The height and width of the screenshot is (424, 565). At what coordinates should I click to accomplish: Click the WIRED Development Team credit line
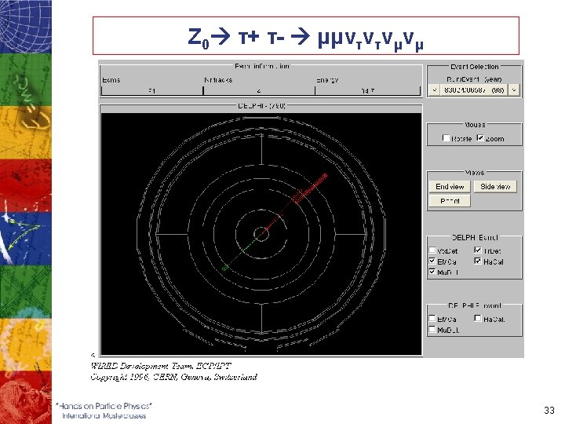161,367
